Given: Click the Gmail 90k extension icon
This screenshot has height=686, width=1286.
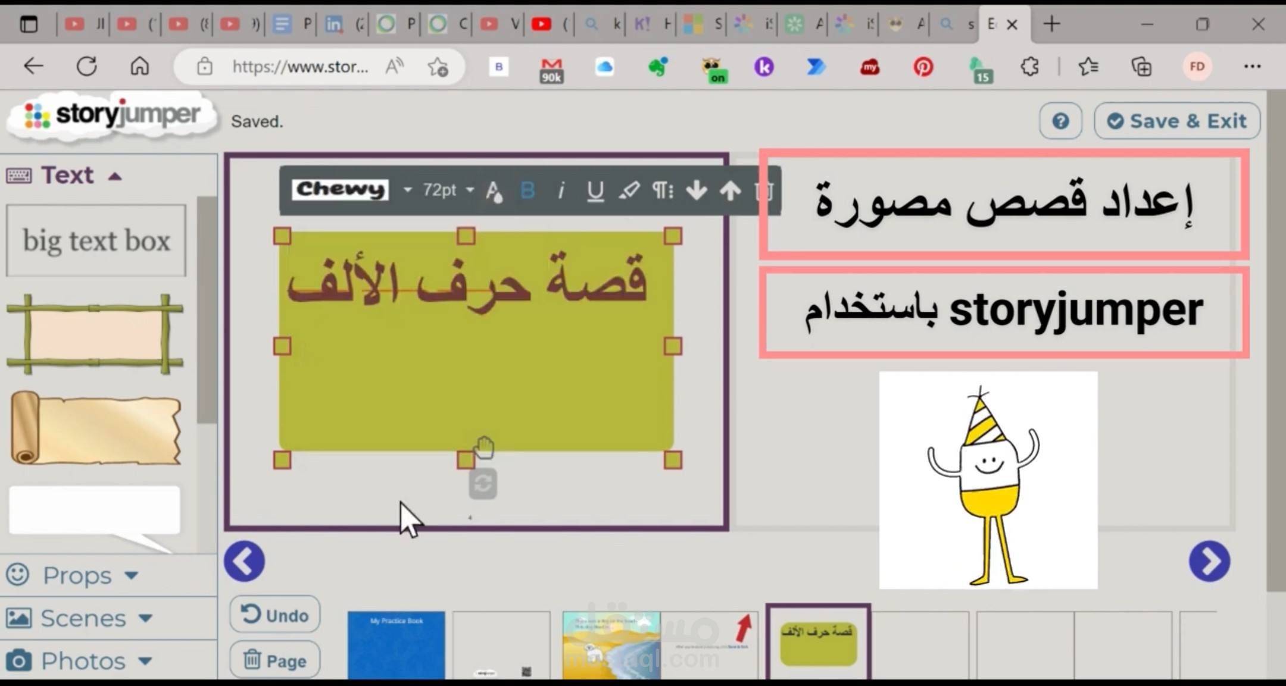Looking at the screenshot, I should point(551,70).
